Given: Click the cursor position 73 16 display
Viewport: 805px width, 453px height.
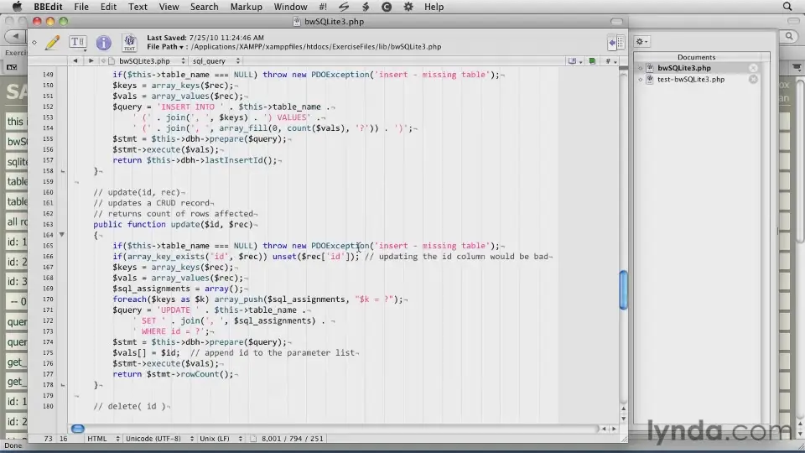Looking at the screenshot, I should [x=55, y=439].
